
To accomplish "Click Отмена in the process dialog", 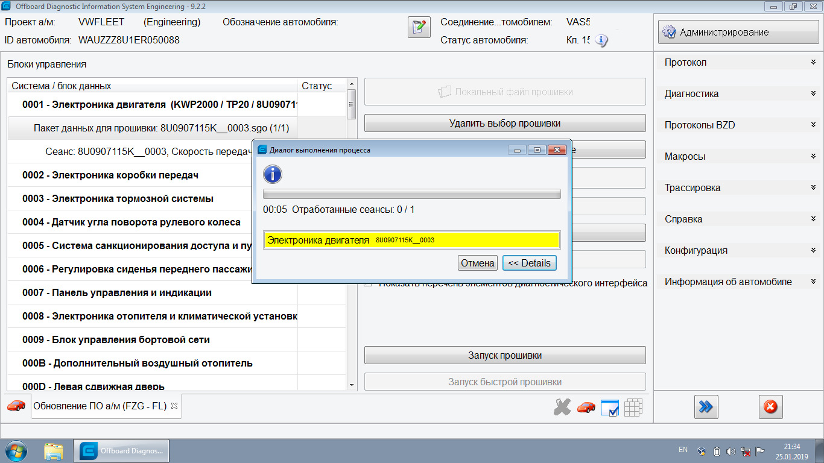I will [478, 263].
